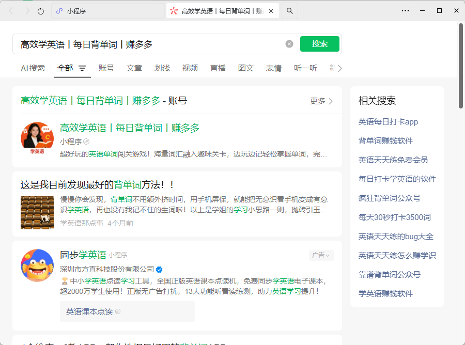Go back with the left arrow
This screenshot has width=465, height=345.
point(11,11)
